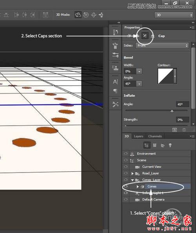The width and height of the screenshot is (196, 233).
Task: Toggle visibility of Infinite Light 1
Action: [x=126, y=193]
